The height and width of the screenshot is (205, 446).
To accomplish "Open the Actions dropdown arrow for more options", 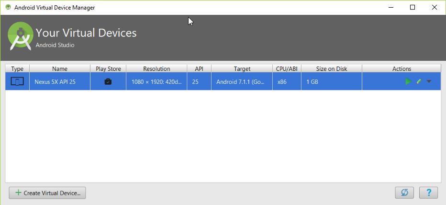I will (x=429, y=82).
